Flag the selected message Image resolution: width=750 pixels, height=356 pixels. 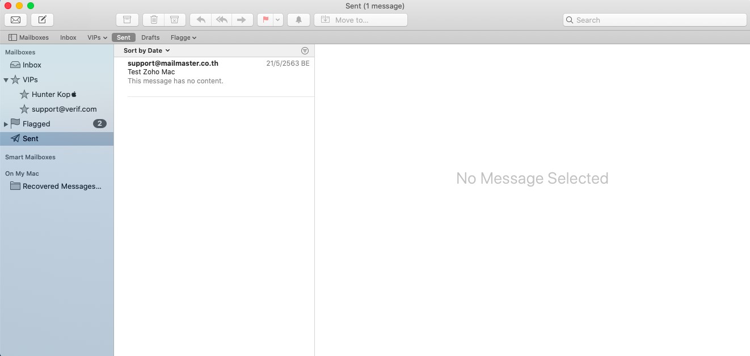pos(265,20)
